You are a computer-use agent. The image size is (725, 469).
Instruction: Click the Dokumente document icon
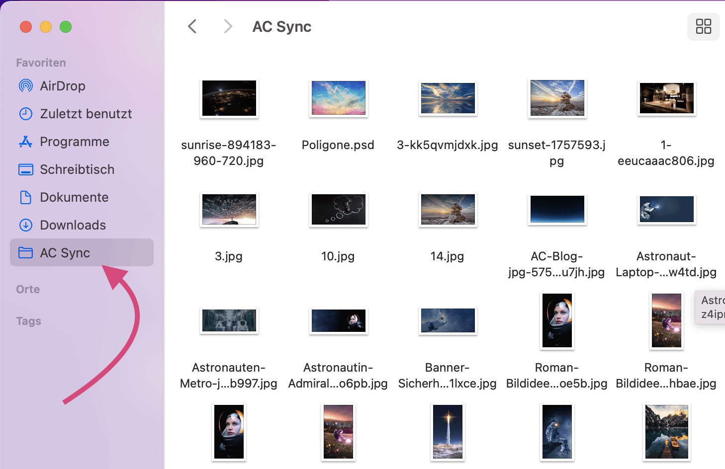pos(26,197)
